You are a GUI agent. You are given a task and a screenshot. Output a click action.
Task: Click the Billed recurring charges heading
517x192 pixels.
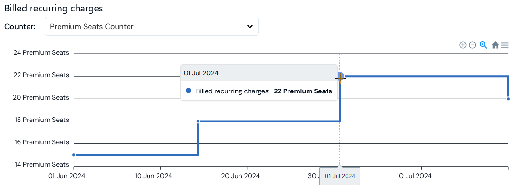(54, 8)
